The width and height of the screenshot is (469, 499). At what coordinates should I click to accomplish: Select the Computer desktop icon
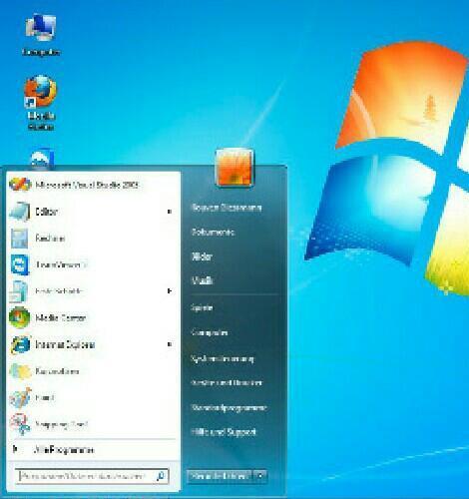point(41,36)
